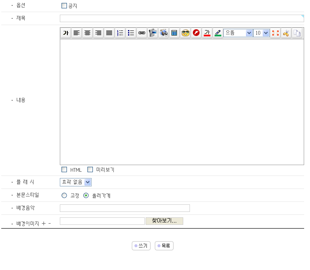Click the 배경음악 input field
Image resolution: width=310 pixels, height=270 pixels.
click(x=125, y=208)
